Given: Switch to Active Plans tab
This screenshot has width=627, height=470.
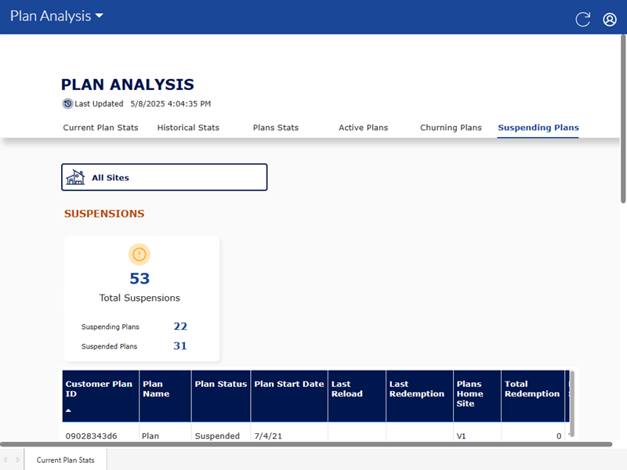Looking at the screenshot, I should coord(363,128).
